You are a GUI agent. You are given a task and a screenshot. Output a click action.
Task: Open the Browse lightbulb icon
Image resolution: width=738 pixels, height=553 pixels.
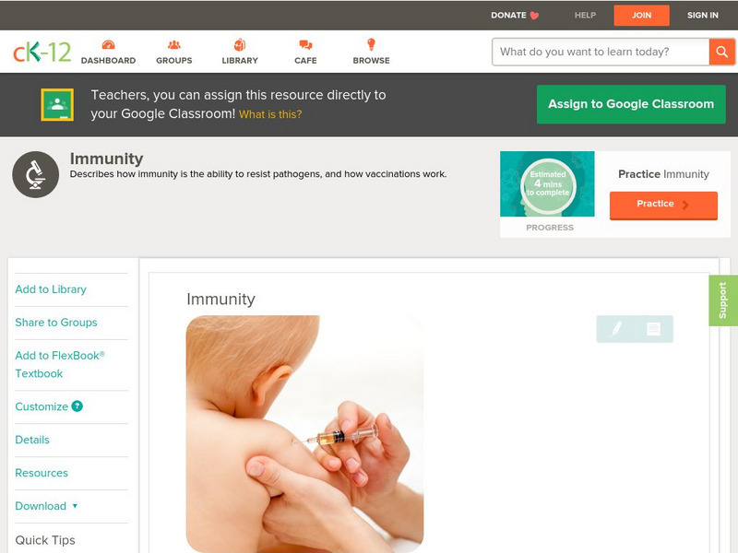(371, 44)
